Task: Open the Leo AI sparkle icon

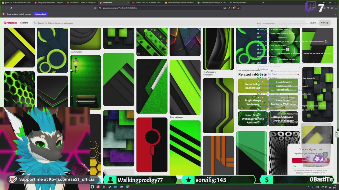Action: 328,8
